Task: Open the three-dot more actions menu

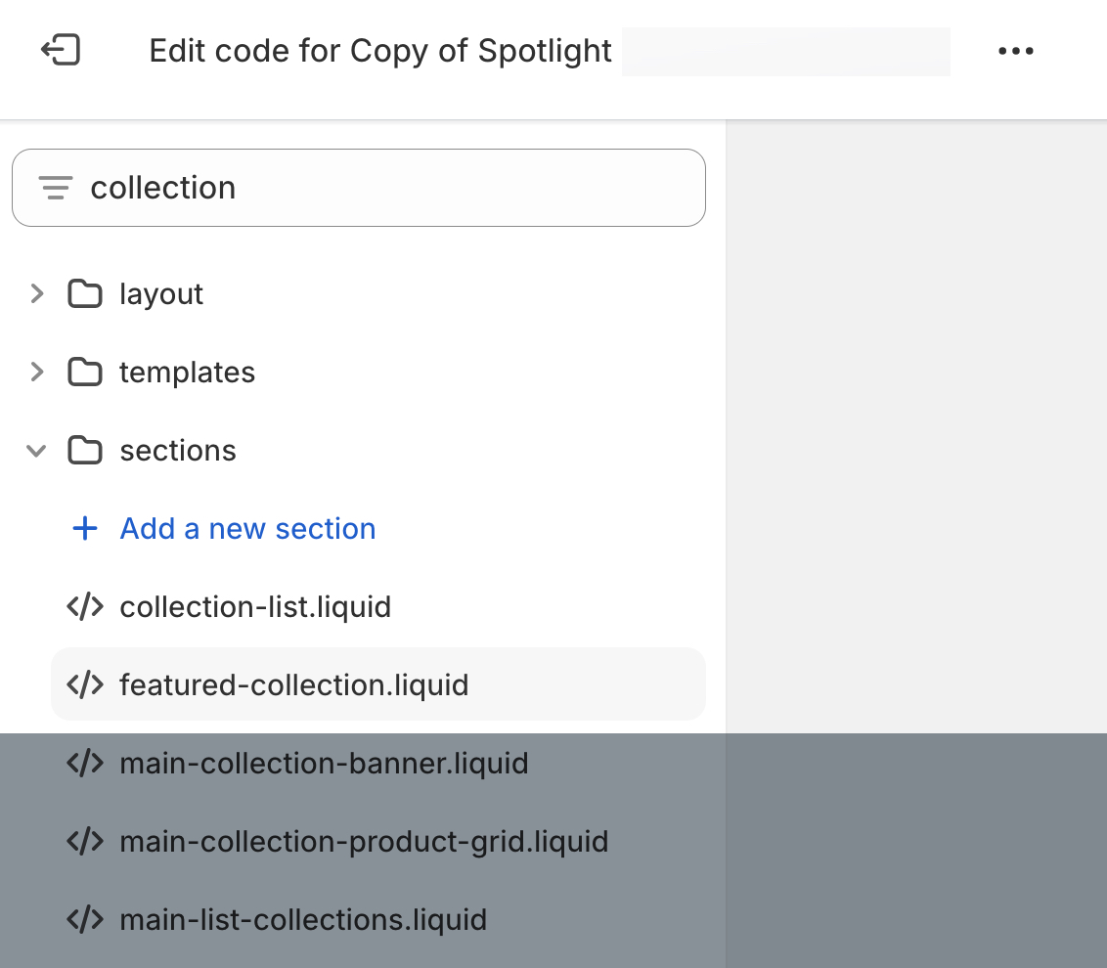Action: [x=1015, y=51]
